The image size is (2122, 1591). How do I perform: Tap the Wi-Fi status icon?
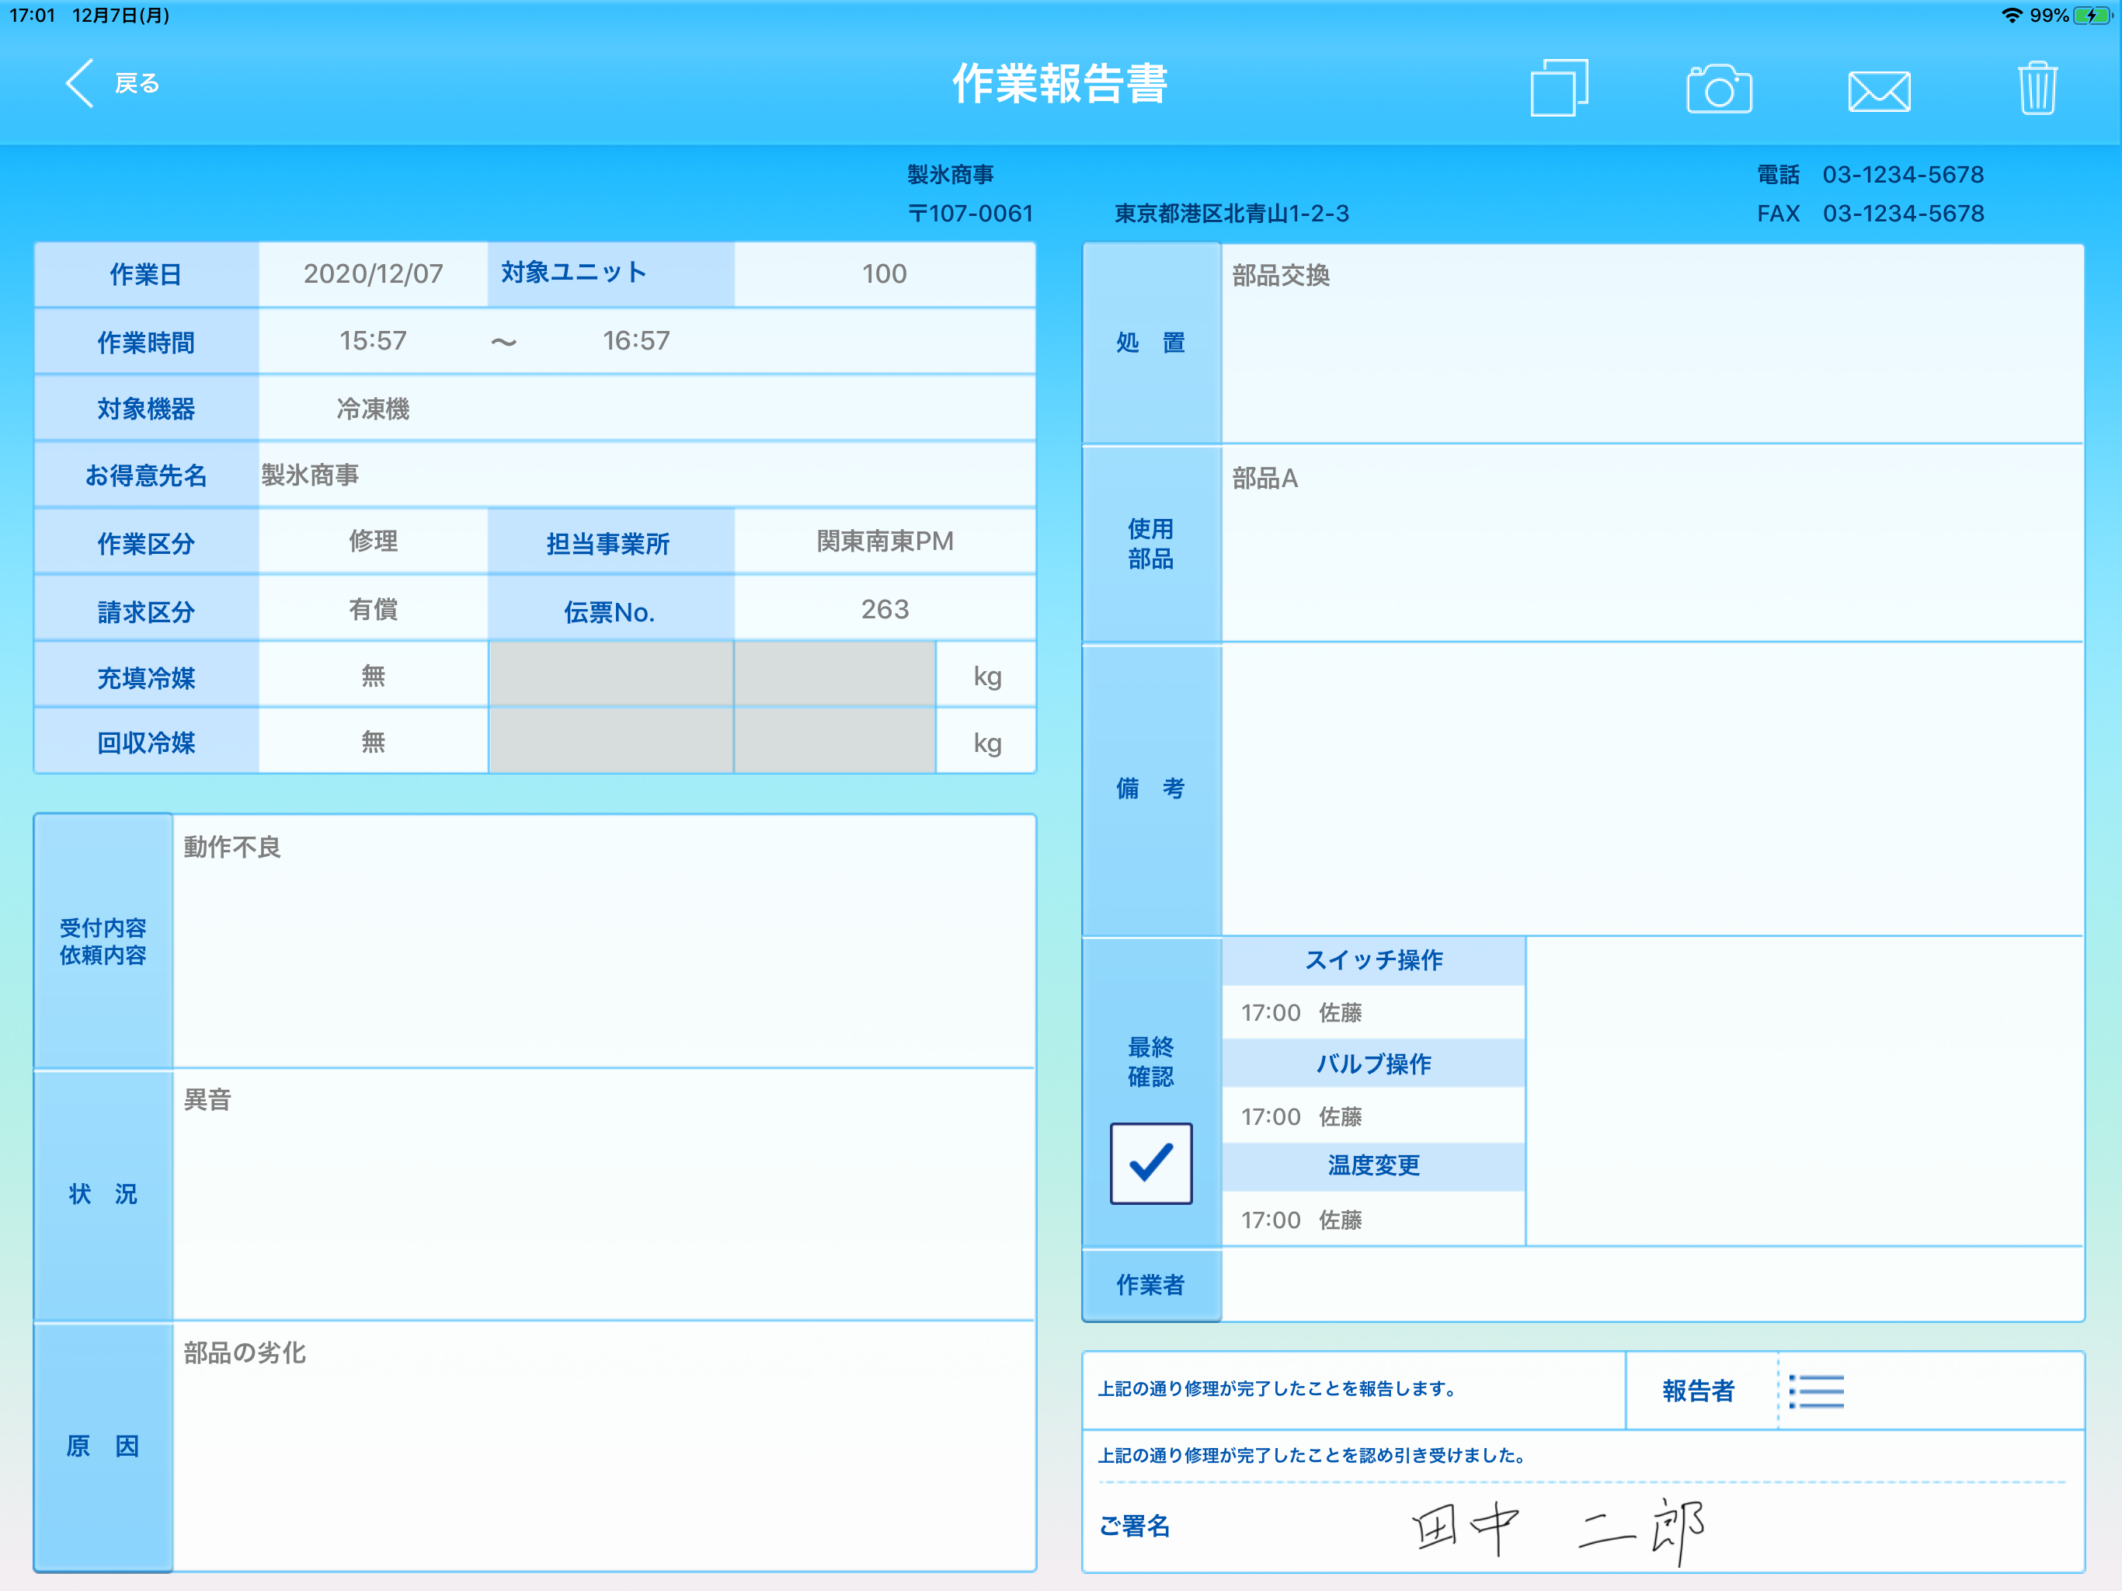[2012, 16]
